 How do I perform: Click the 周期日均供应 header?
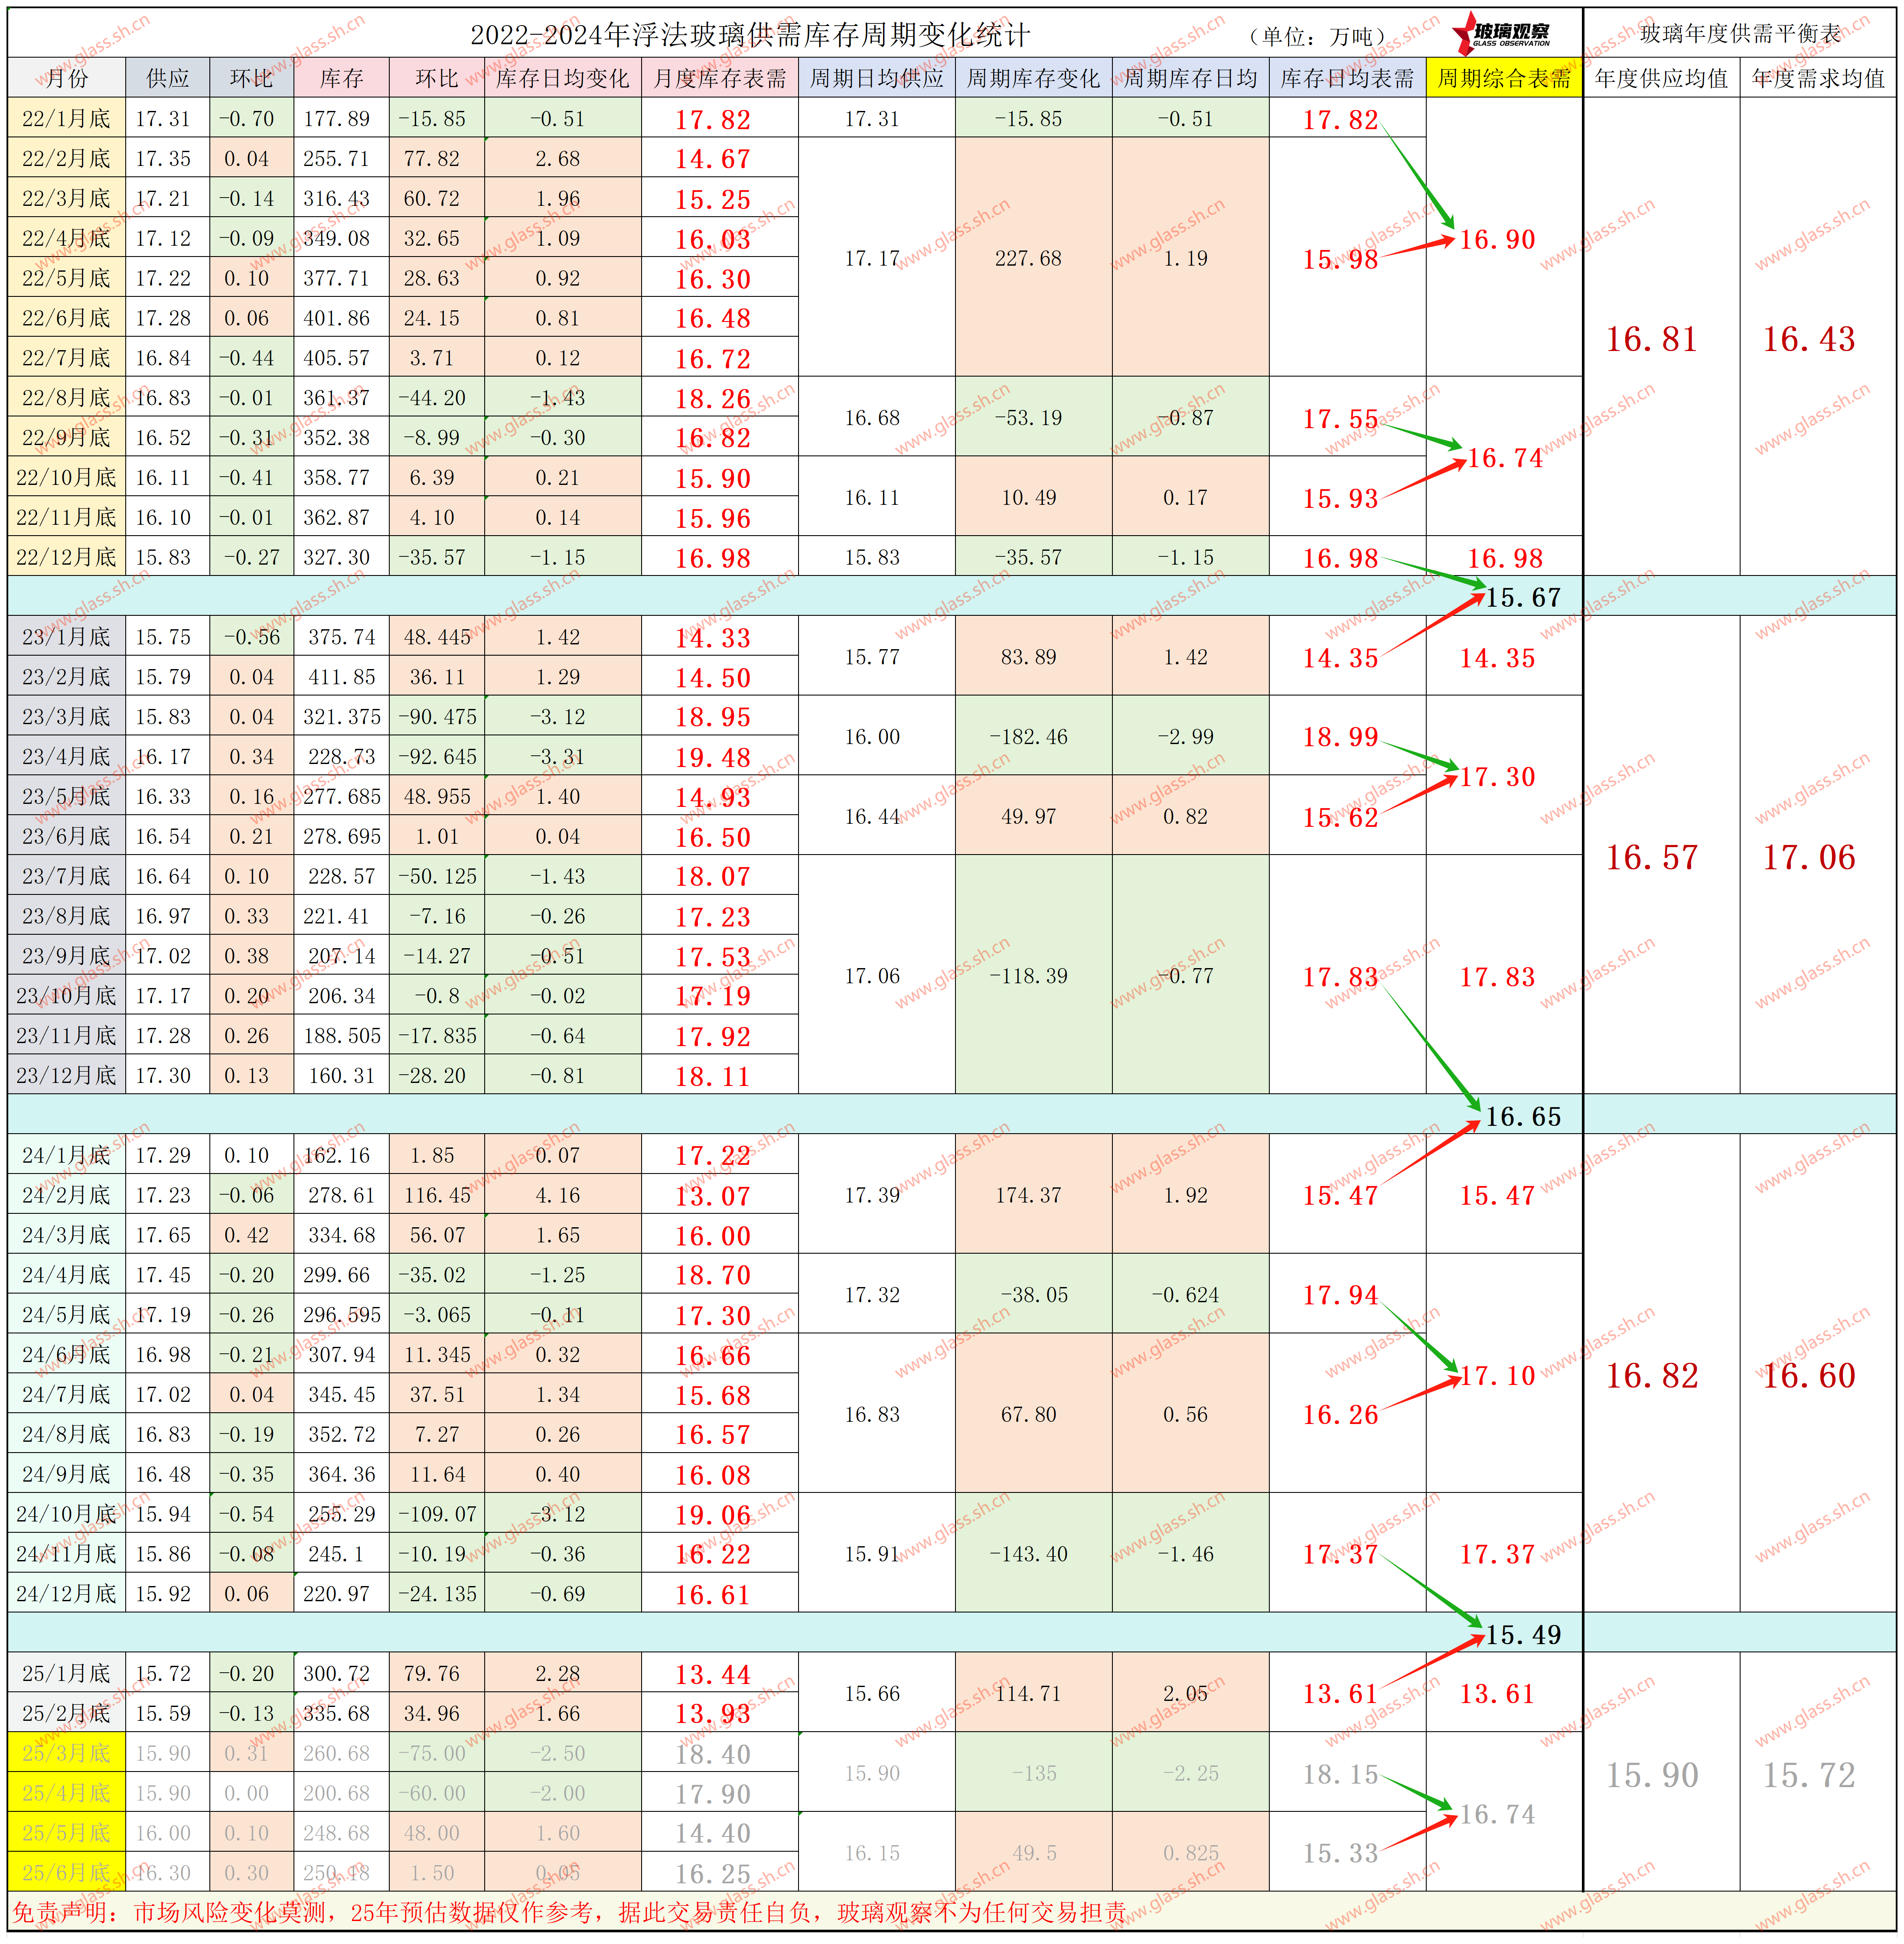877,78
